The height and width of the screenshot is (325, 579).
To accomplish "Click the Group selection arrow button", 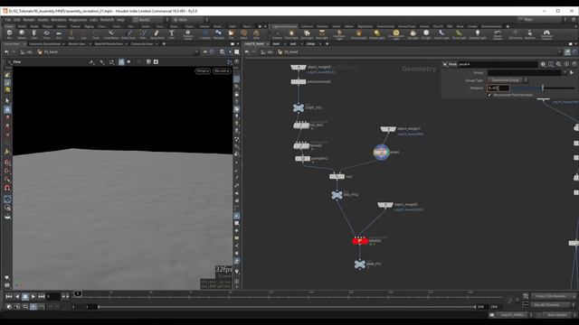I will click(572, 72).
